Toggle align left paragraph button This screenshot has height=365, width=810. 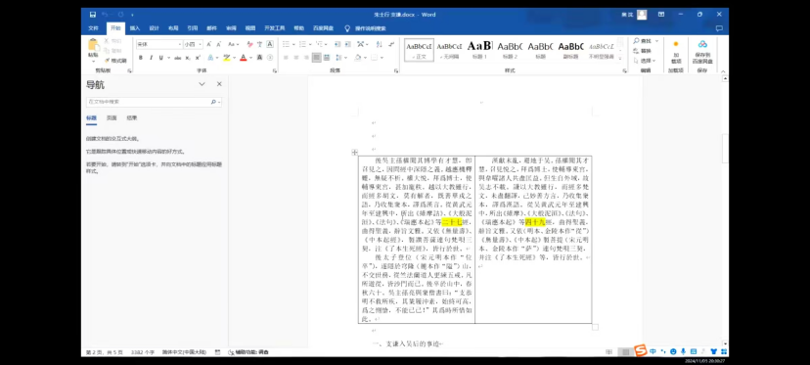286,58
